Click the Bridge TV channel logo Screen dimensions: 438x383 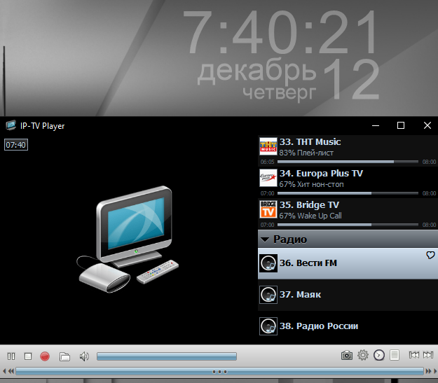[x=268, y=209]
